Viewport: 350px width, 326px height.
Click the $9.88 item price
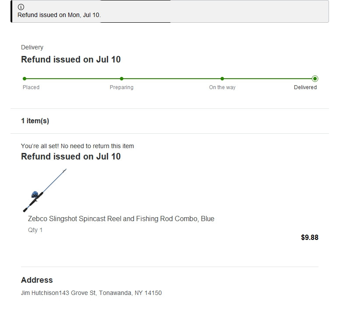coord(310,238)
